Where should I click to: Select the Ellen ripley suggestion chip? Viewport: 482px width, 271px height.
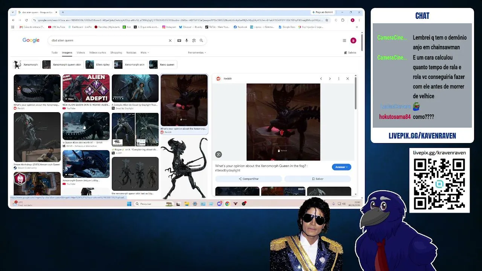click(98, 64)
